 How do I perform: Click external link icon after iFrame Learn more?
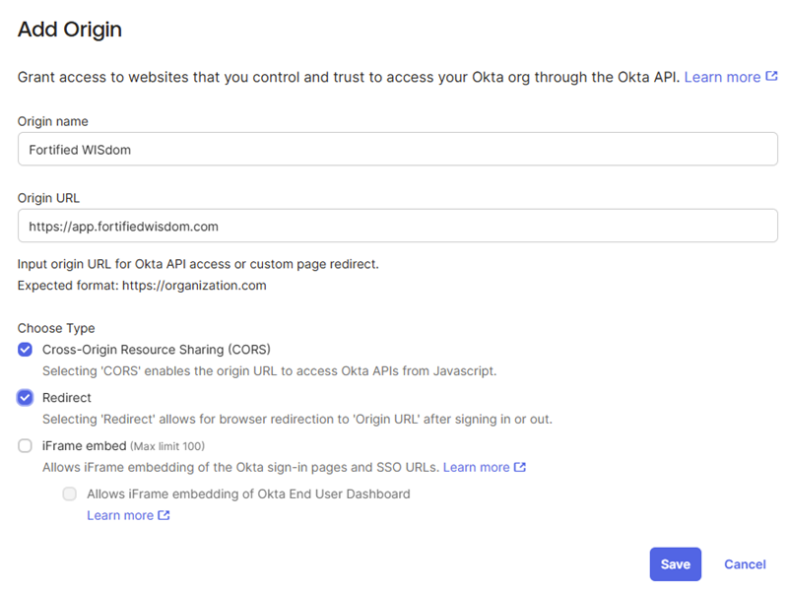coord(520,467)
